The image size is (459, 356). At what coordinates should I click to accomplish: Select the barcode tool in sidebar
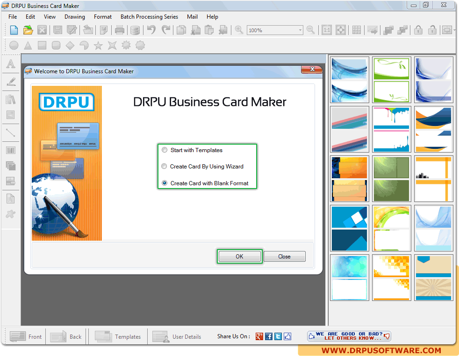pos(11,150)
